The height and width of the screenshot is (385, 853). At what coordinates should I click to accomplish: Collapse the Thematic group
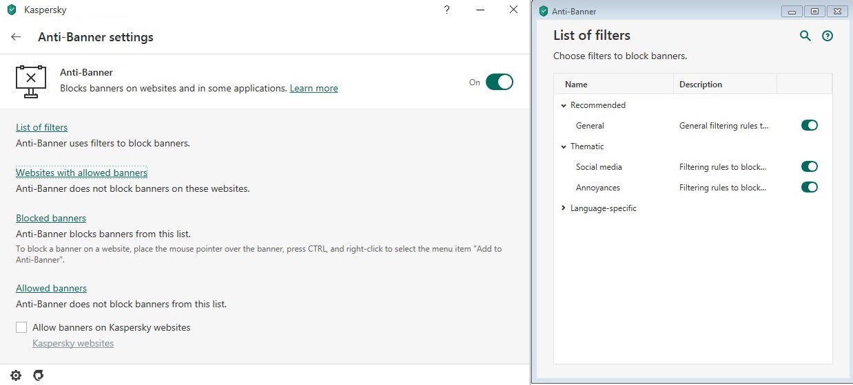564,146
